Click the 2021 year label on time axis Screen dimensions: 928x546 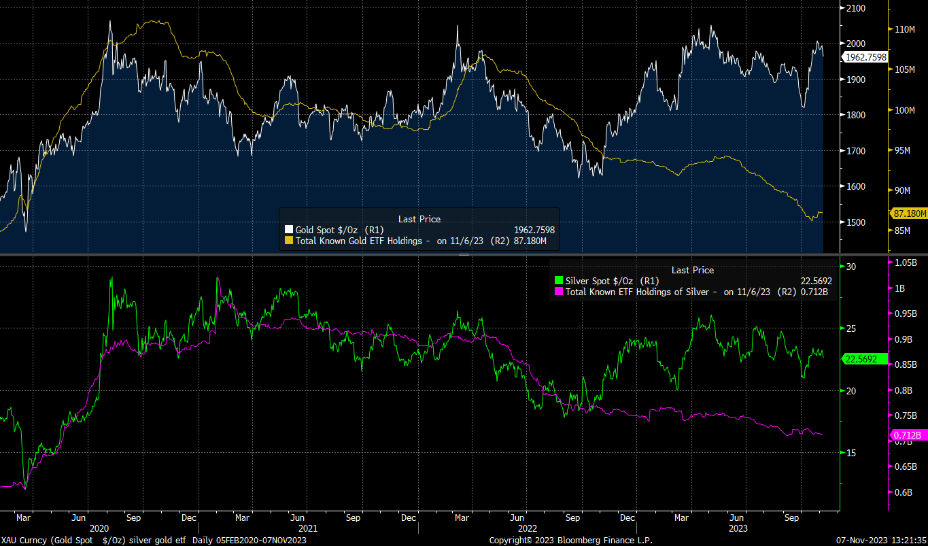pos(307,528)
